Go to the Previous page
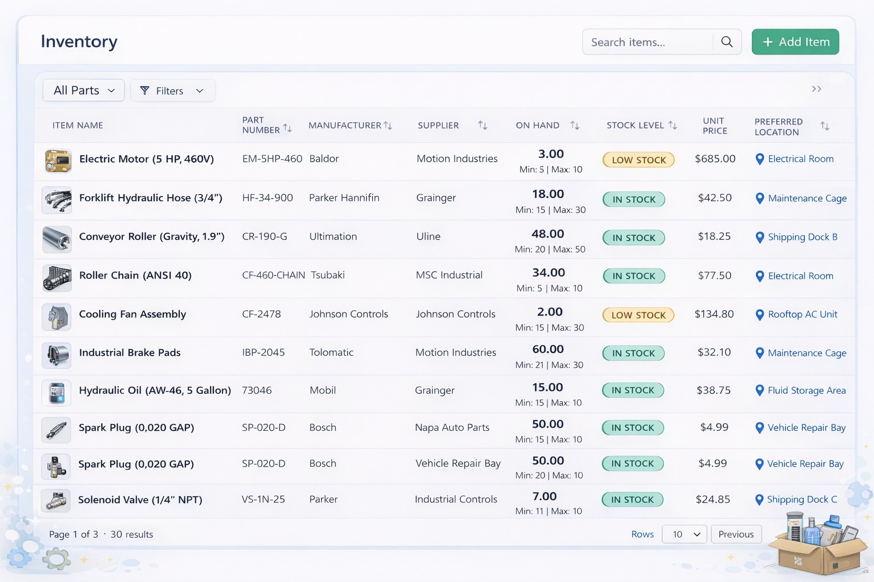874x582 pixels. coord(736,534)
